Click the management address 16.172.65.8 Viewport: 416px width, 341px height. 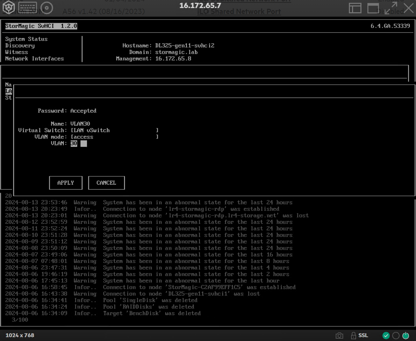(173, 59)
